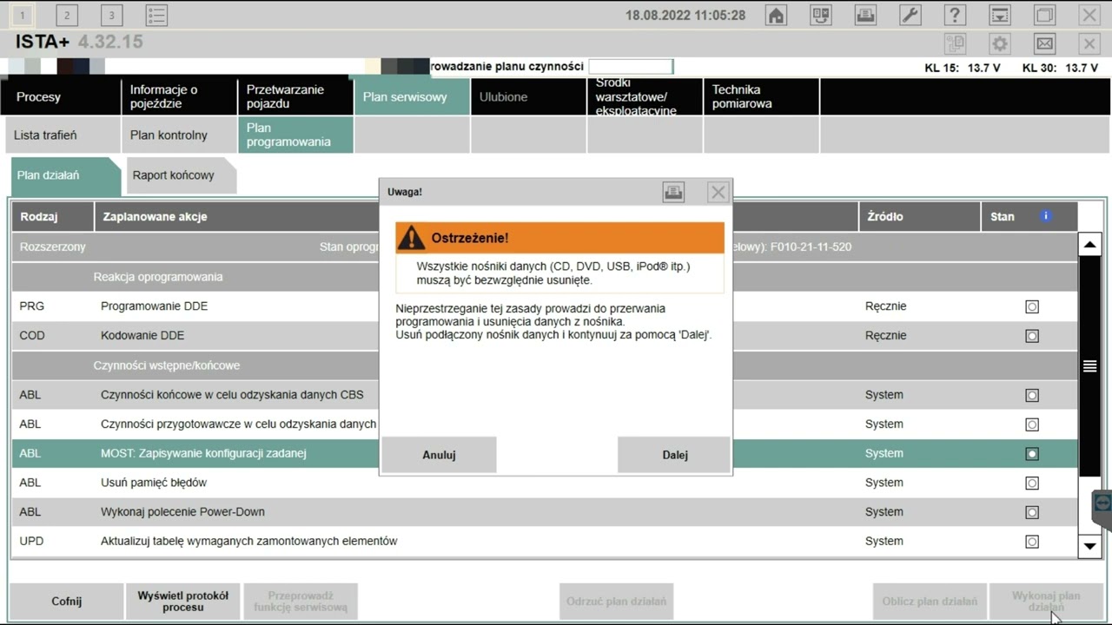This screenshot has height=625, width=1112.
Task: Open the home screen icon
Action: [775, 15]
